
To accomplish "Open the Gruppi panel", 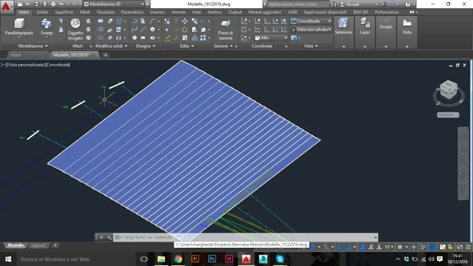I will click(386, 24).
